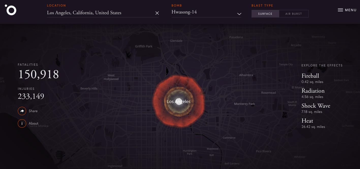Click the Share arrow icon

point(22,111)
